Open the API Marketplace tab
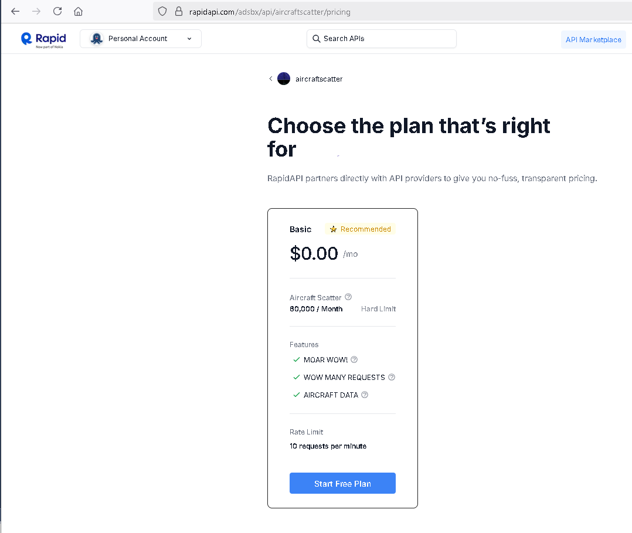The image size is (632, 533). [593, 39]
